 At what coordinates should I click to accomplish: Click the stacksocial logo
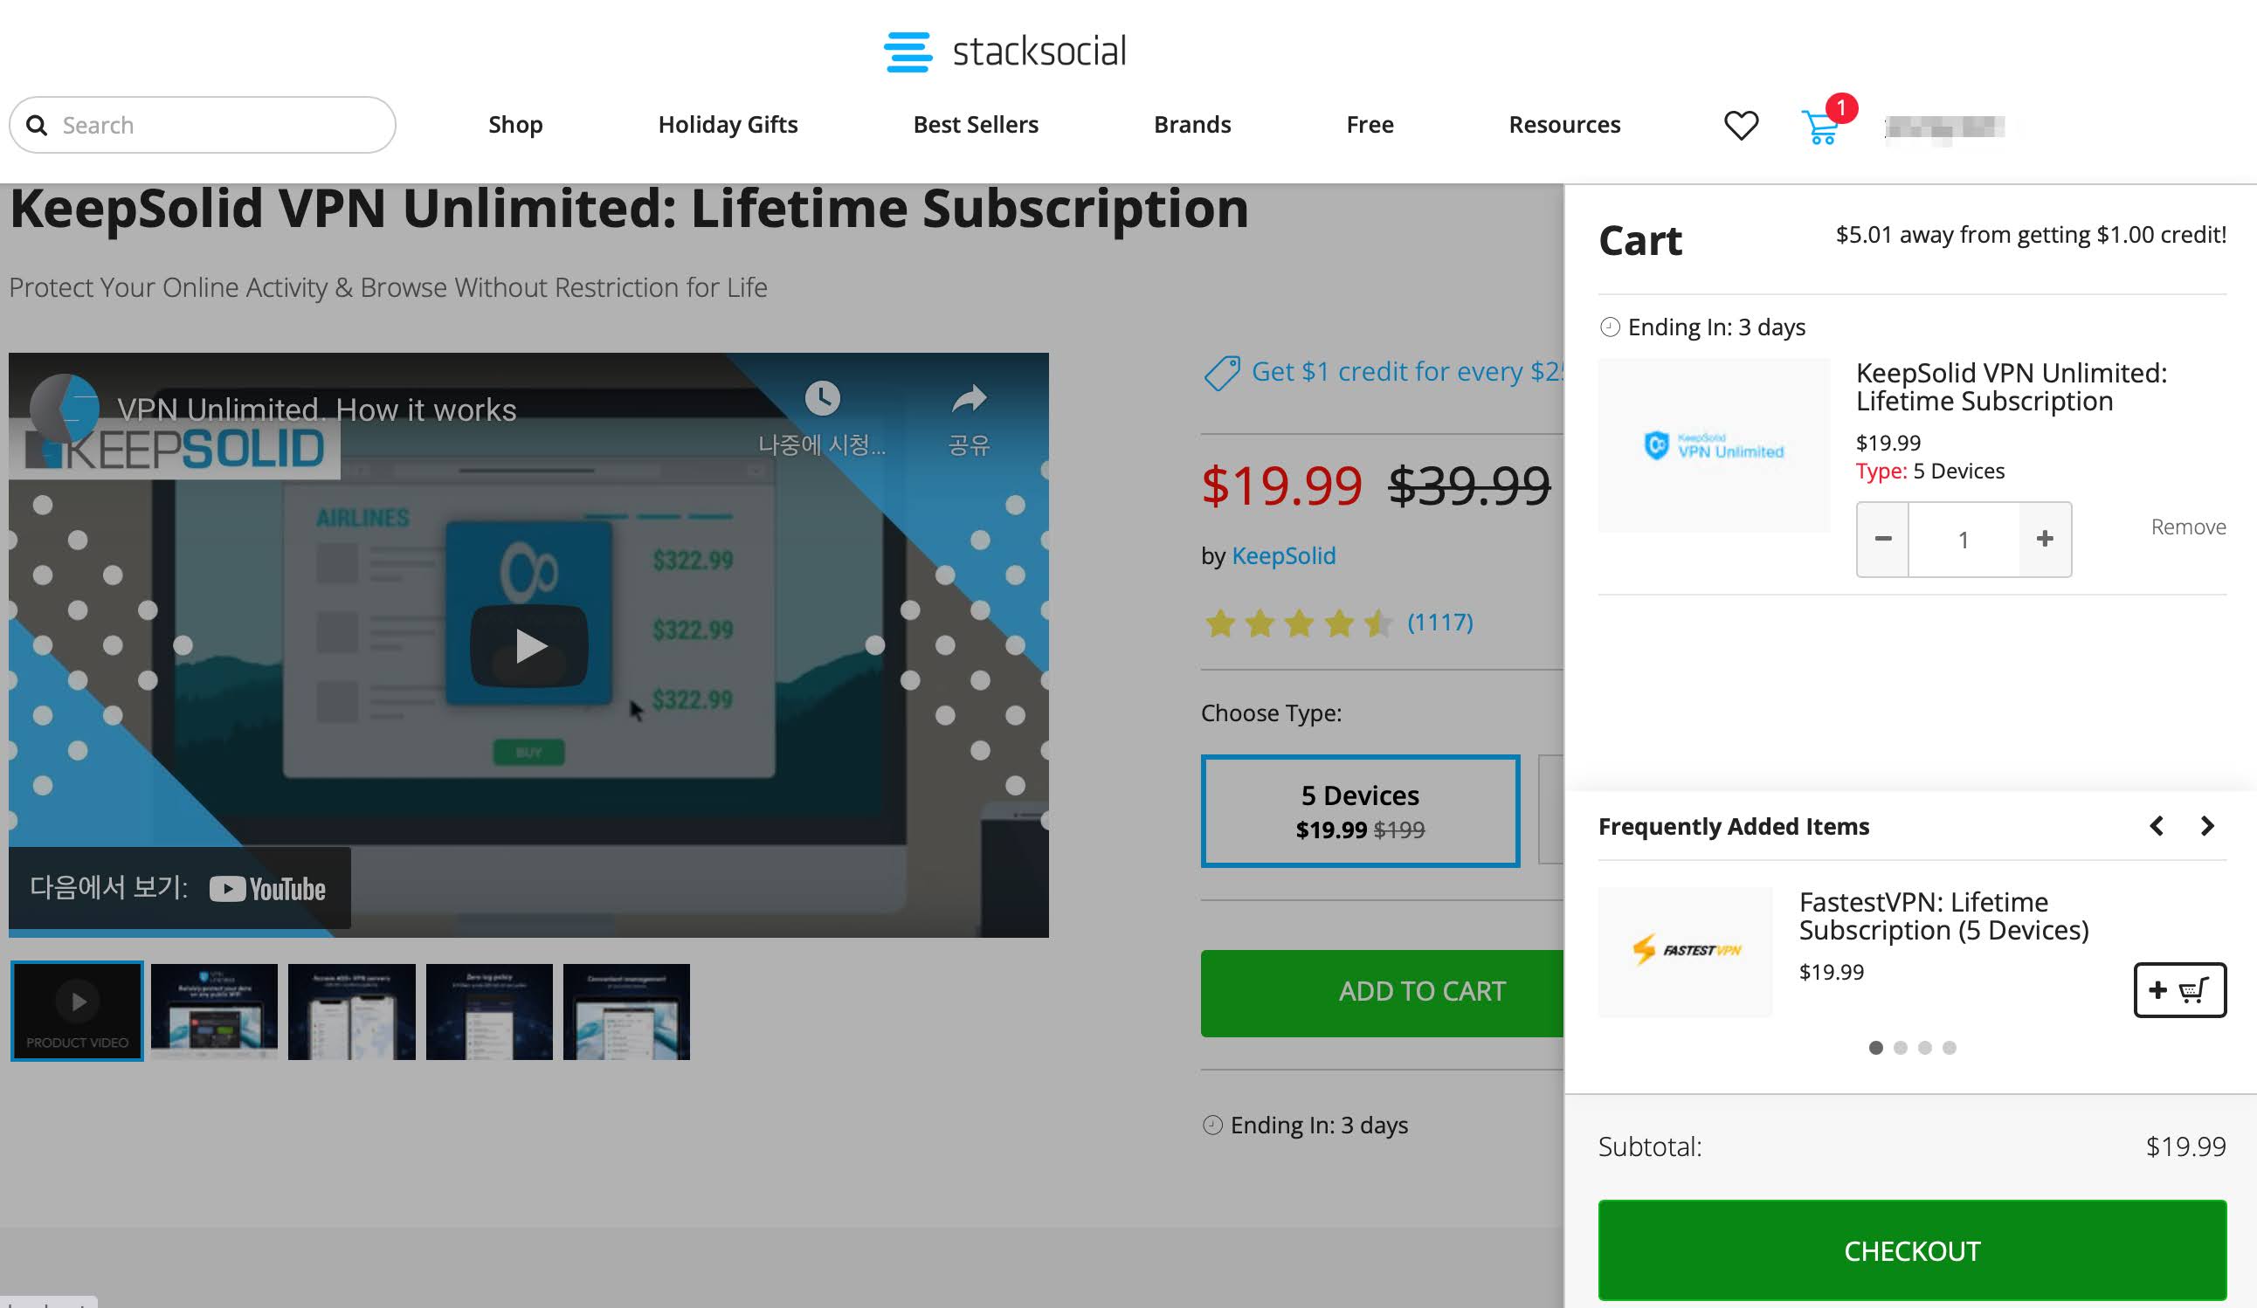[x=1004, y=51]
